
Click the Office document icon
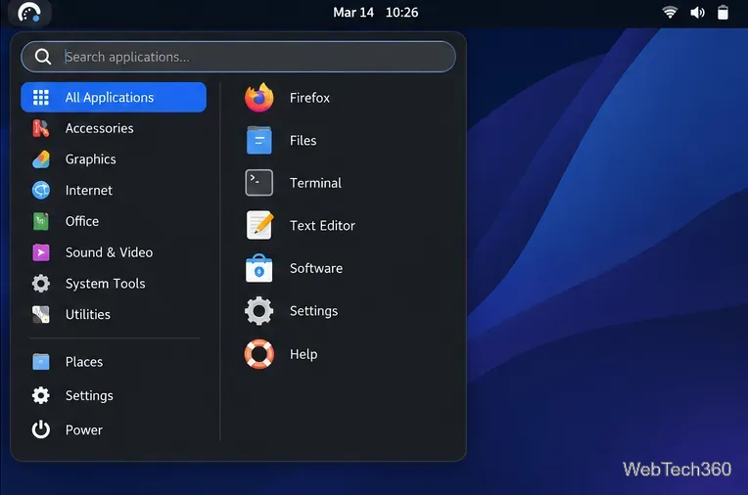[x=41, y=221]
